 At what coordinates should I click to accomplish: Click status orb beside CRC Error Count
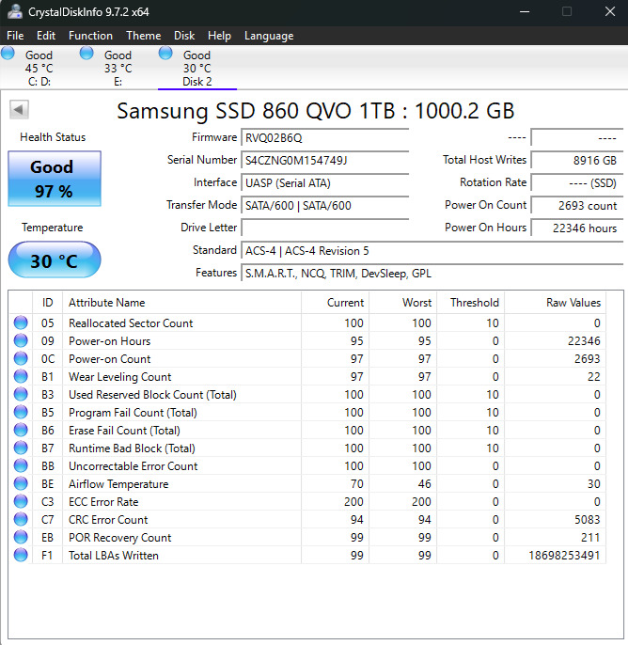(x=21, y=520)
